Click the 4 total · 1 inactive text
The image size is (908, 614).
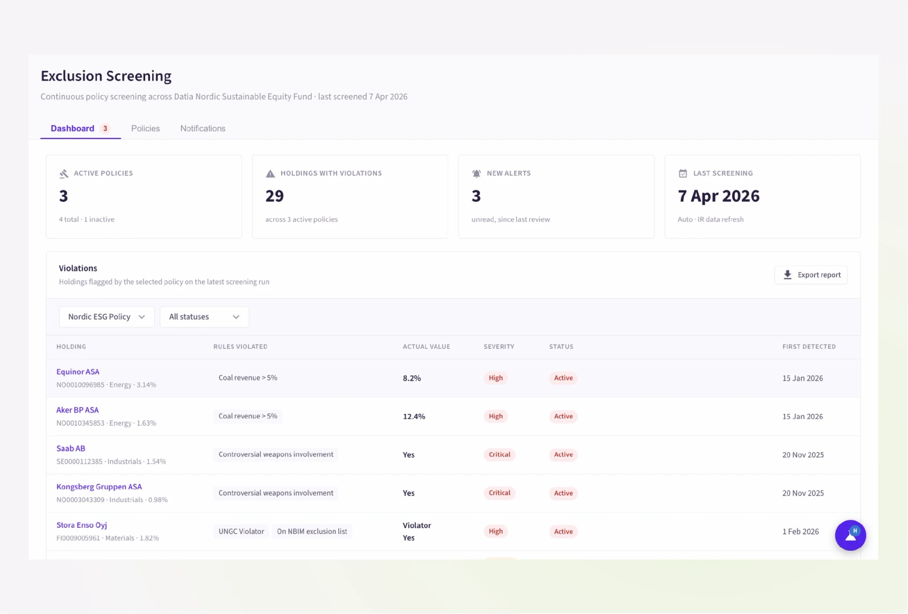pos(87,219)
